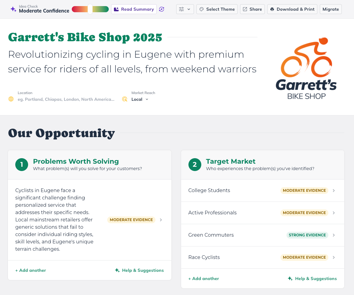Image resolution: width=354 pixels, height=295 pixels.
Task: Click the Our Opportunity section heading
Action: pos(61,133)
